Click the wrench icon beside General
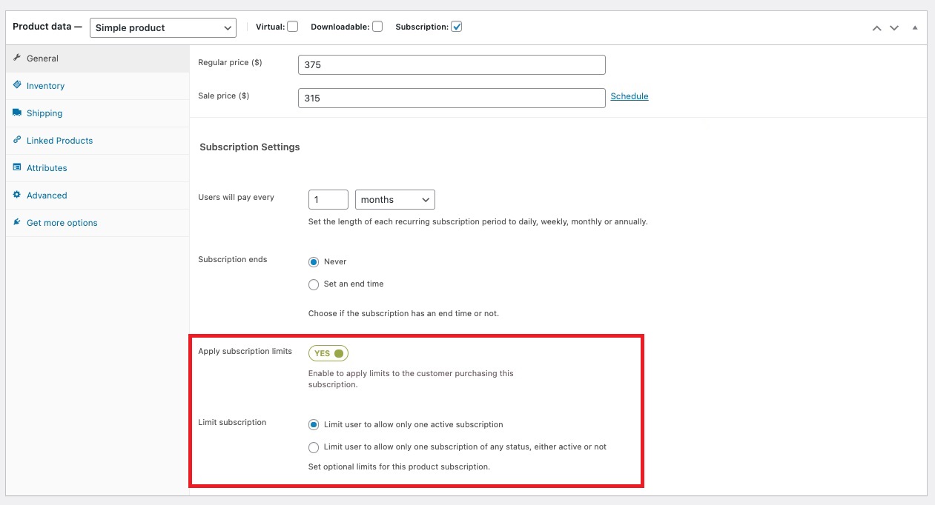The width and height of the screenshot is (935, 505). [x=17, y=58]
